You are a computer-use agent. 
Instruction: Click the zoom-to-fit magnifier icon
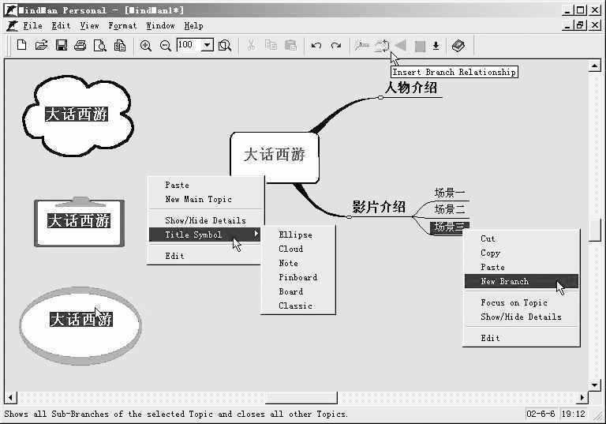(x=225, y=46)
